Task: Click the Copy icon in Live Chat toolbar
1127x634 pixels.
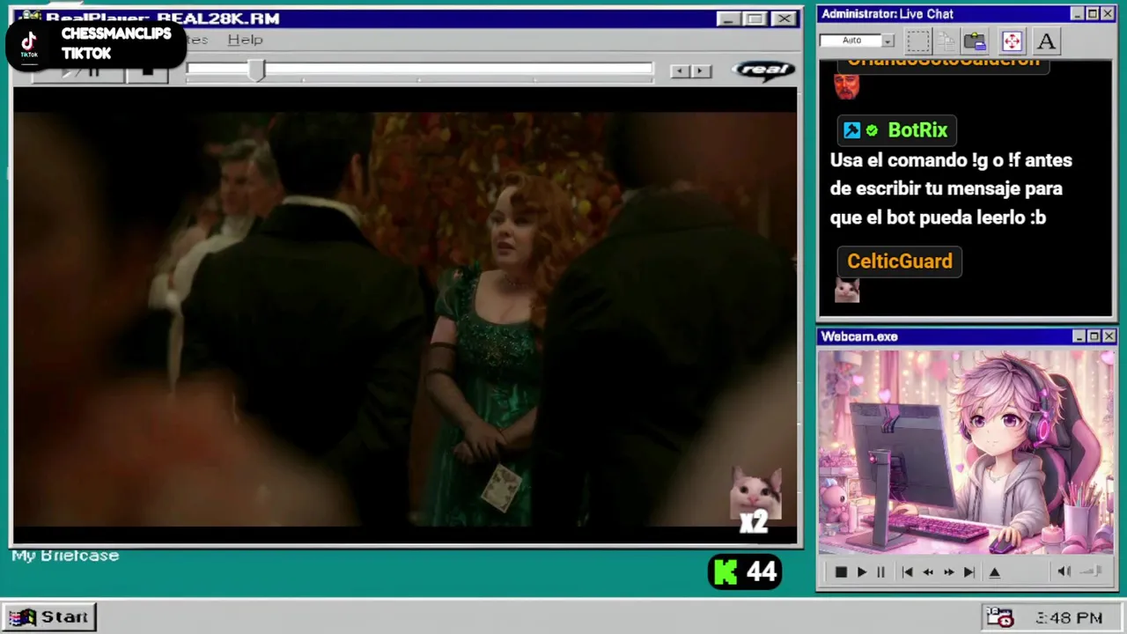Action: coord(947,41)
